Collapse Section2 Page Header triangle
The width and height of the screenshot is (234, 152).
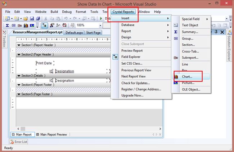coord(19,55)
